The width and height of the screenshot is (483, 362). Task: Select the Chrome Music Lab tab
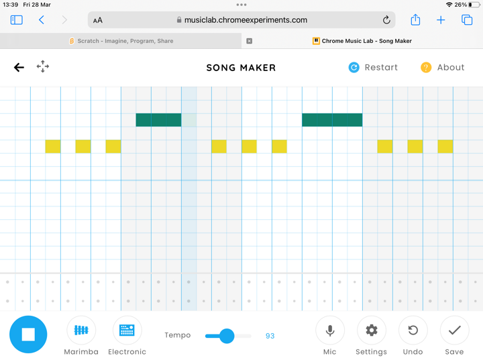(x=362, y=41)
